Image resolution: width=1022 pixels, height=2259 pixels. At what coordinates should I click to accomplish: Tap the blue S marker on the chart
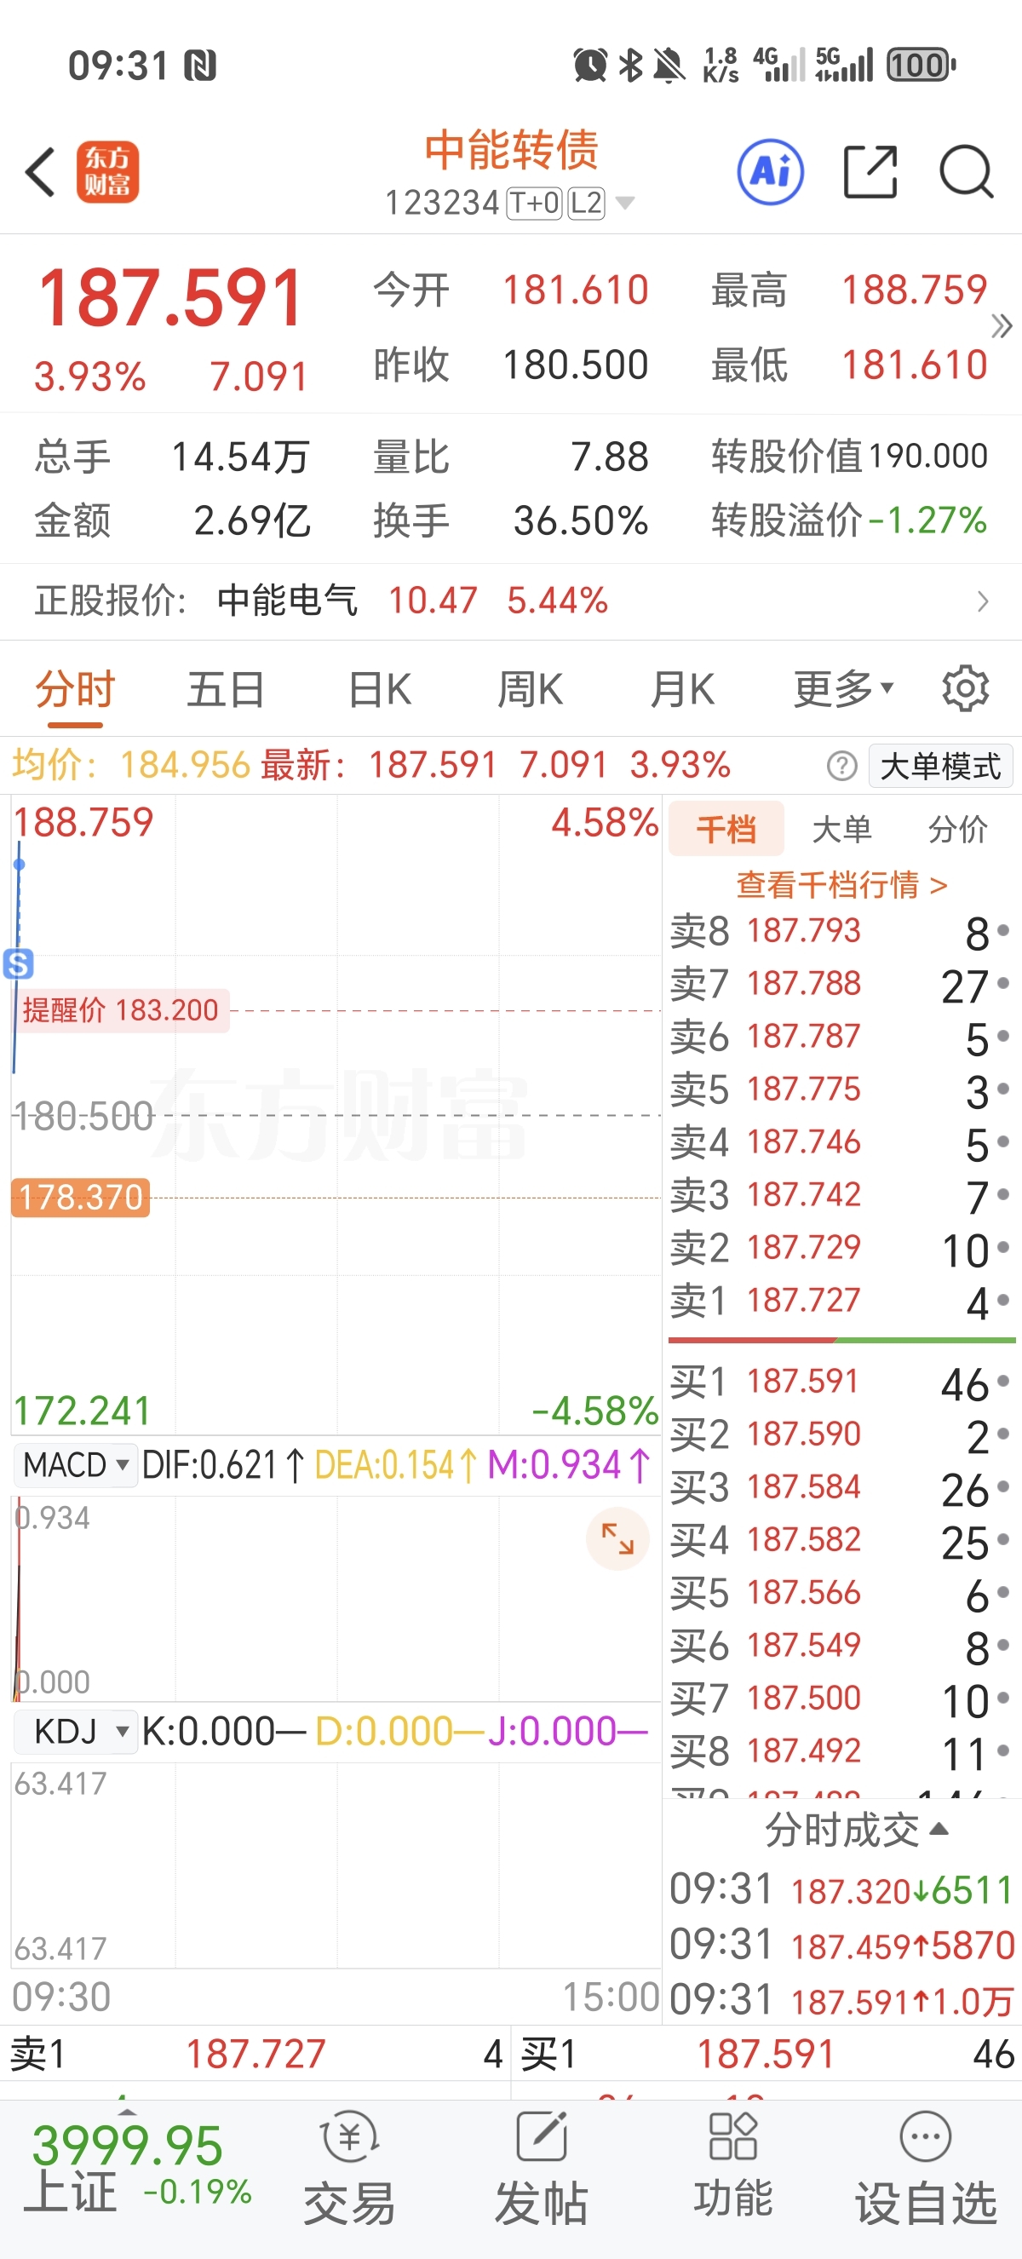19,963
